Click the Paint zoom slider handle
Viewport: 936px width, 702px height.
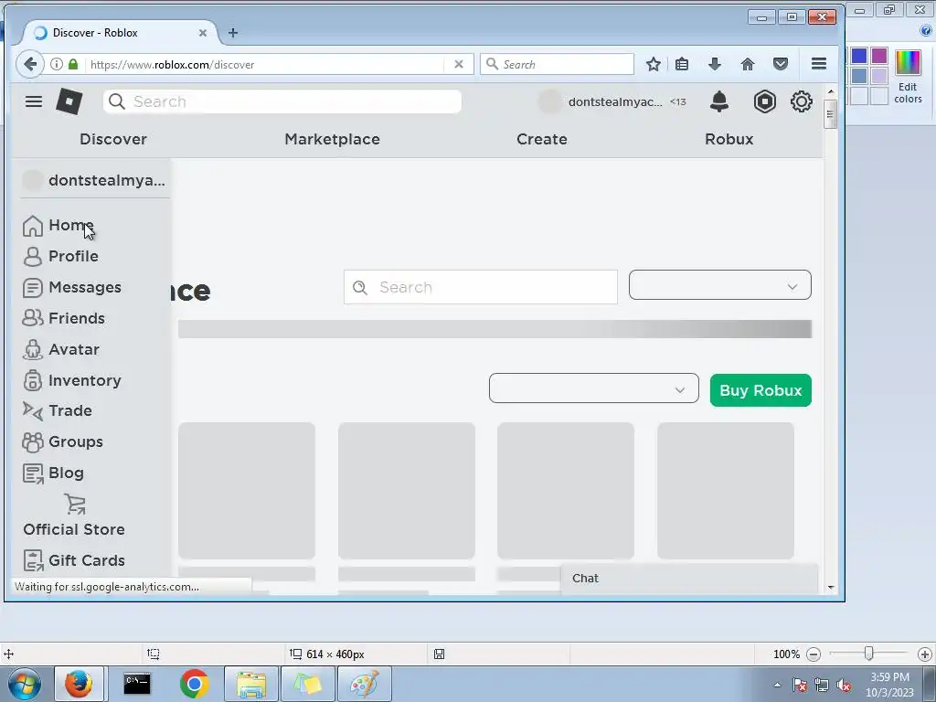click(x=869, y=654)
